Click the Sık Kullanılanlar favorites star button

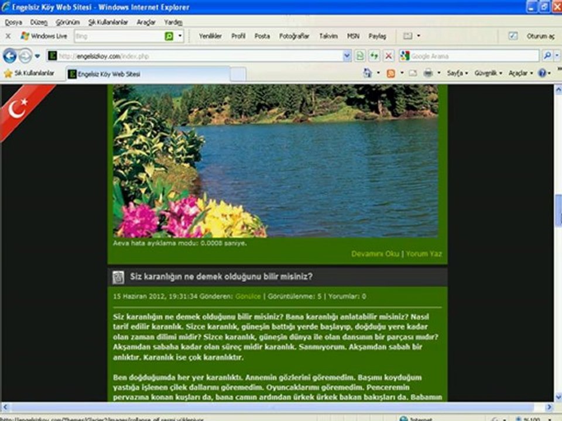[x=29, y=74]
